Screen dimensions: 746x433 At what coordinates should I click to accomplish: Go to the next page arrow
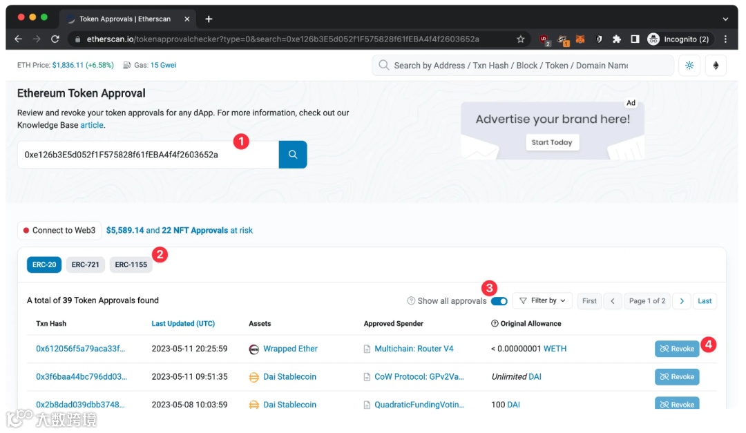(682, 300)
